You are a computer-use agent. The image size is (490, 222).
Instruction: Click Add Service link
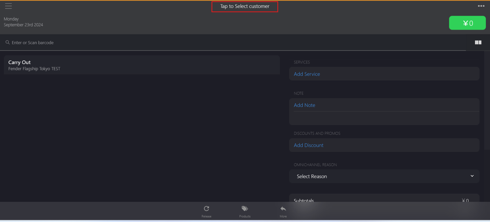click(x=307, y=74)
